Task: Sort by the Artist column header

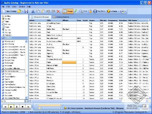Action: [38, 20]
